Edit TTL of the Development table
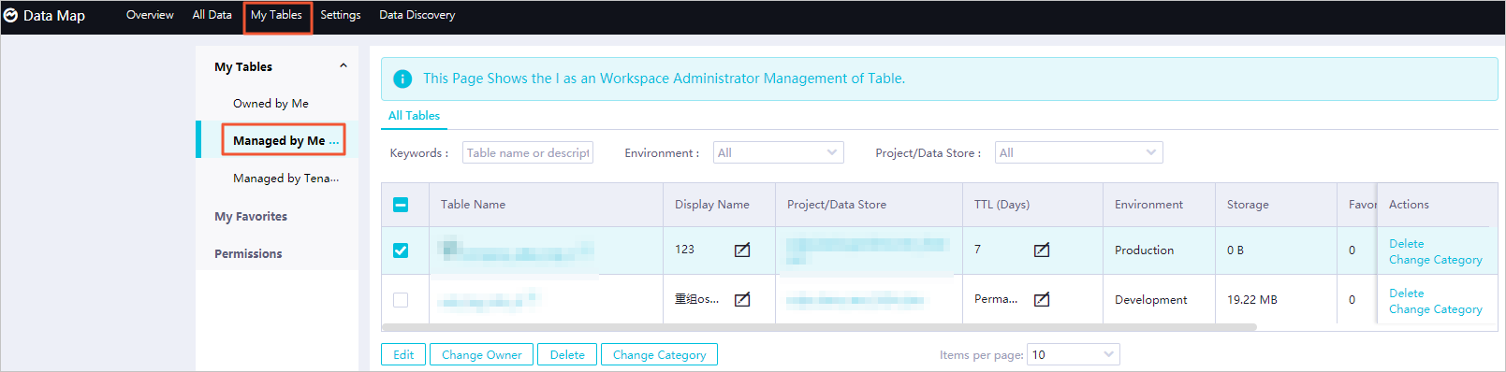1506x372 pixels. pos(1042,299)
